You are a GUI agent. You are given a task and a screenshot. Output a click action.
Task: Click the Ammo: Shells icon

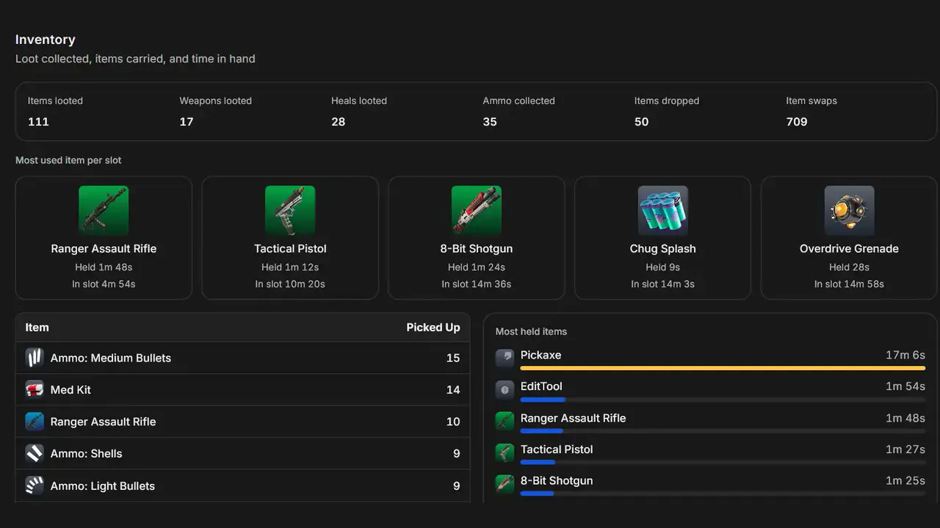[35, 453]
